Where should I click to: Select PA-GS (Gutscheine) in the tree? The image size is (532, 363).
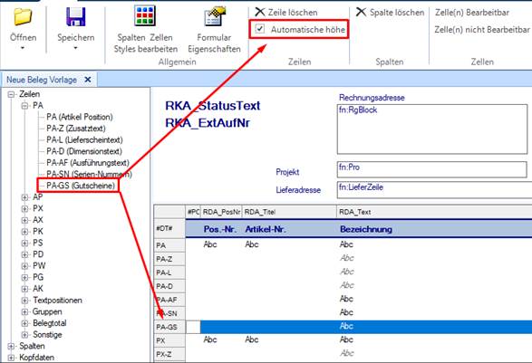81,186
